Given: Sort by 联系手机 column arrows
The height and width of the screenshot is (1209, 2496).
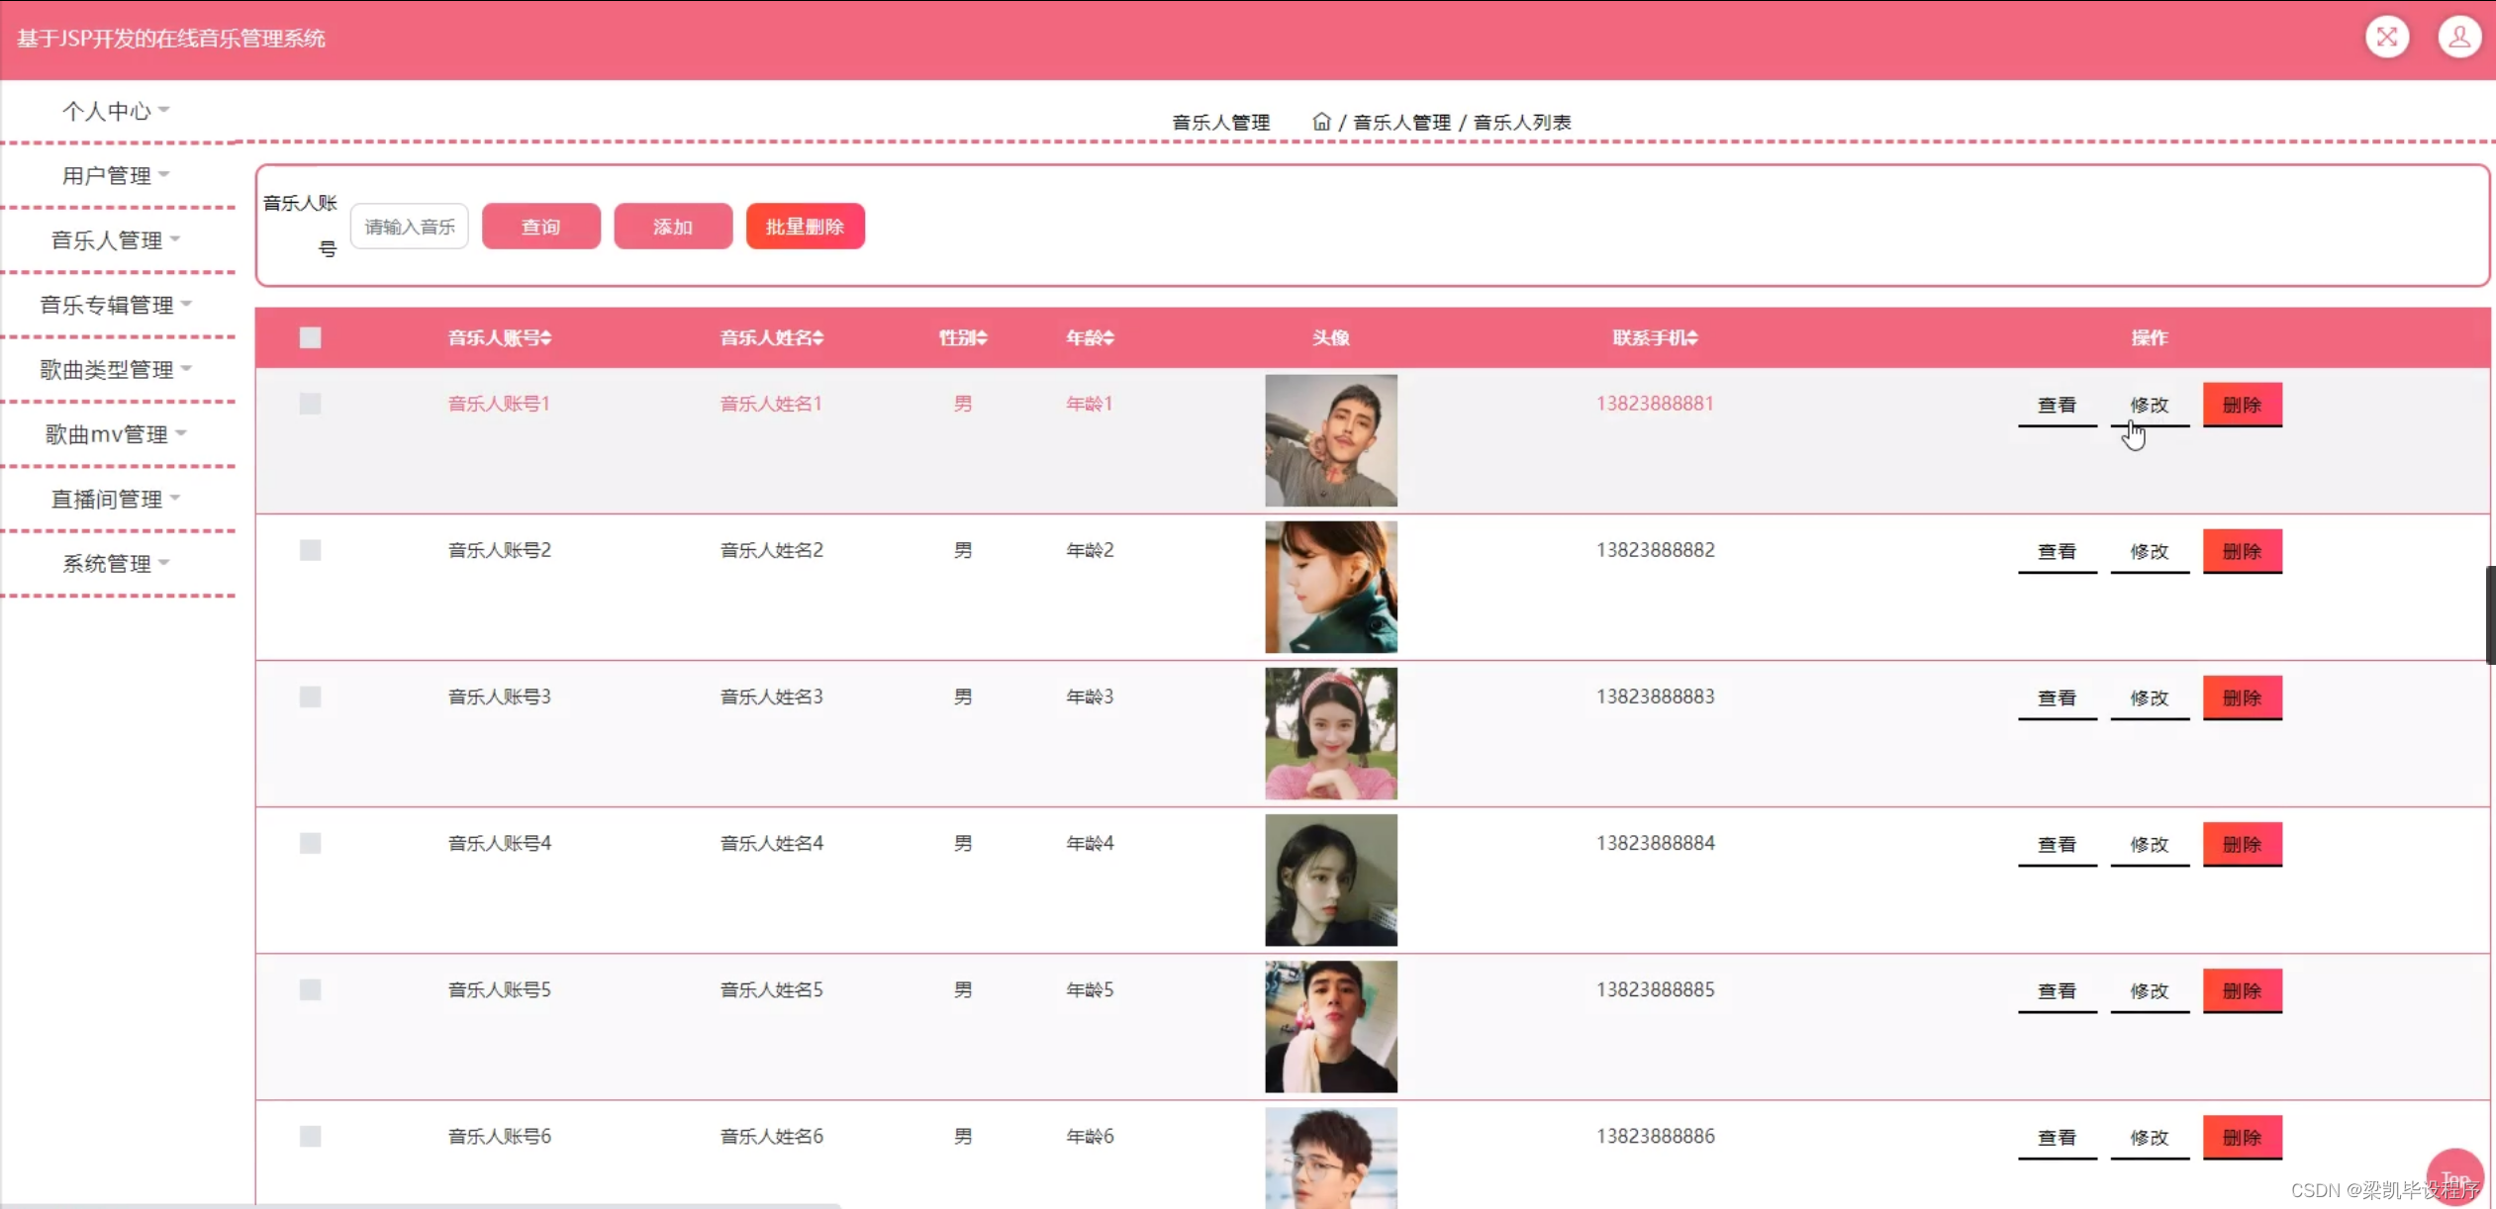Looking at the screenshot, I should click(x=1692, y=338).
